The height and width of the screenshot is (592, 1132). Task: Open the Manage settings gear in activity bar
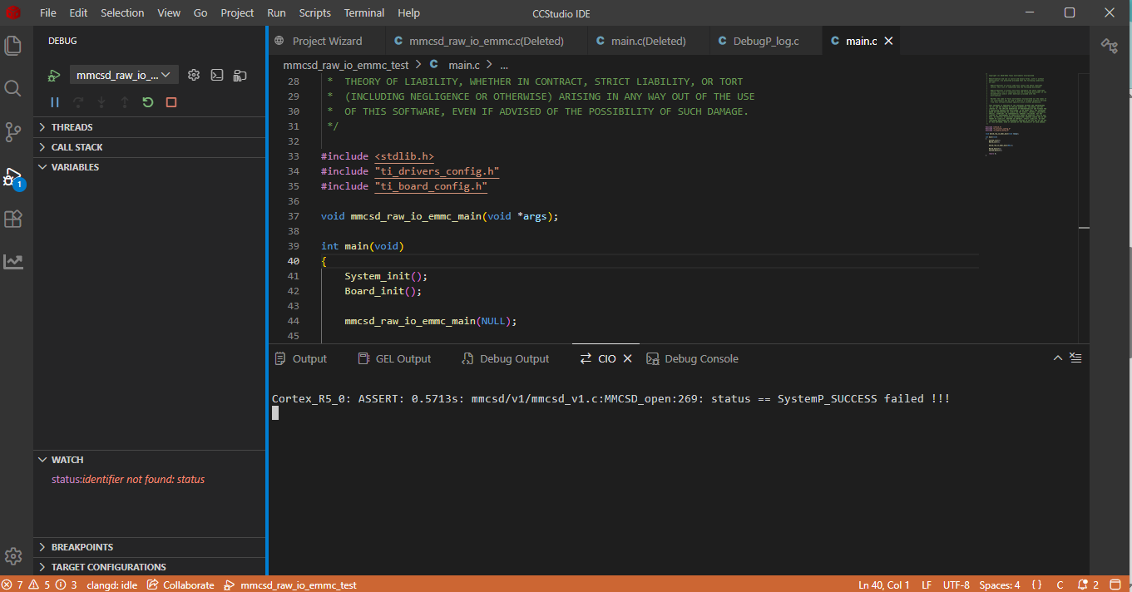[13, 556]
